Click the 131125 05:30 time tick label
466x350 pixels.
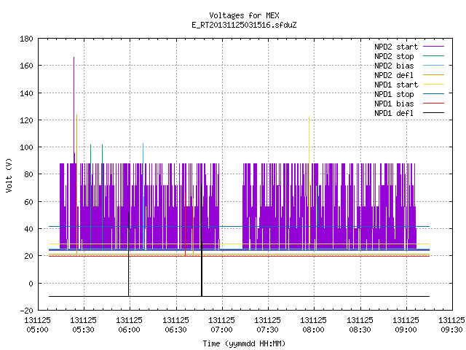tap(83, 324)
